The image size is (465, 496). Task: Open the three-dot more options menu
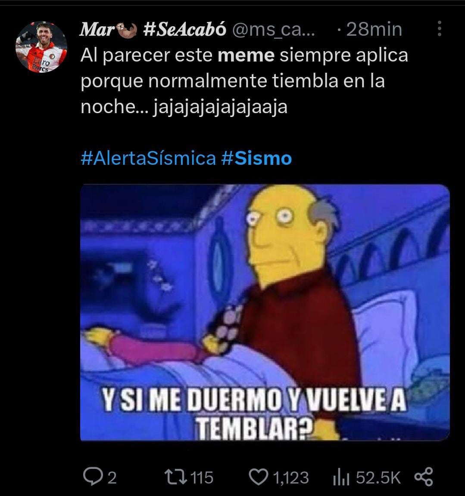pos(439,29)
